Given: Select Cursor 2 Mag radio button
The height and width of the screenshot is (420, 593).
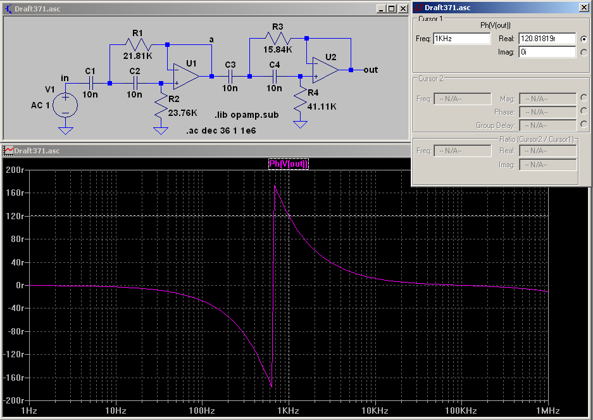Looking at the screenshot, I should tap(584, 98).
